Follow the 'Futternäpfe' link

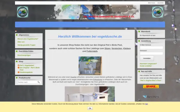pos(92,51)
